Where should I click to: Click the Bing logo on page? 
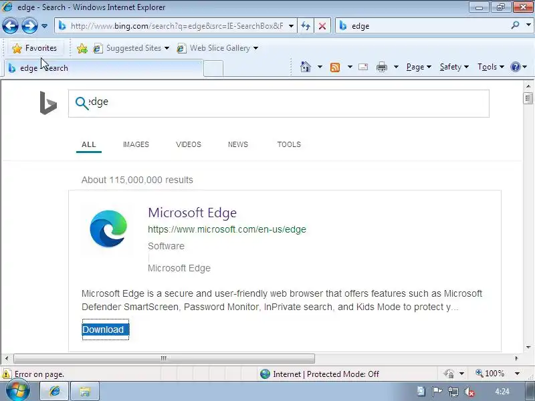pos(48,103)
